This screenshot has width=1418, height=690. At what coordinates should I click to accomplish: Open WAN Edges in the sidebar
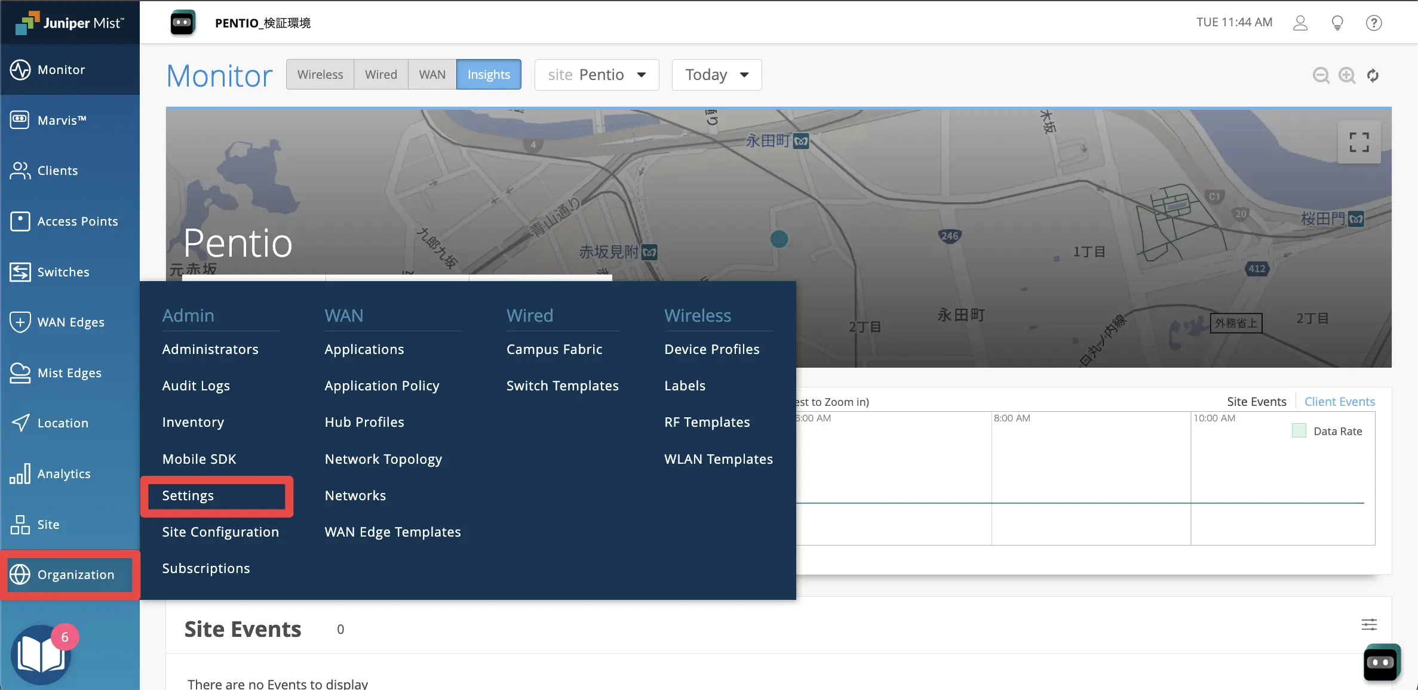(70, 322)
